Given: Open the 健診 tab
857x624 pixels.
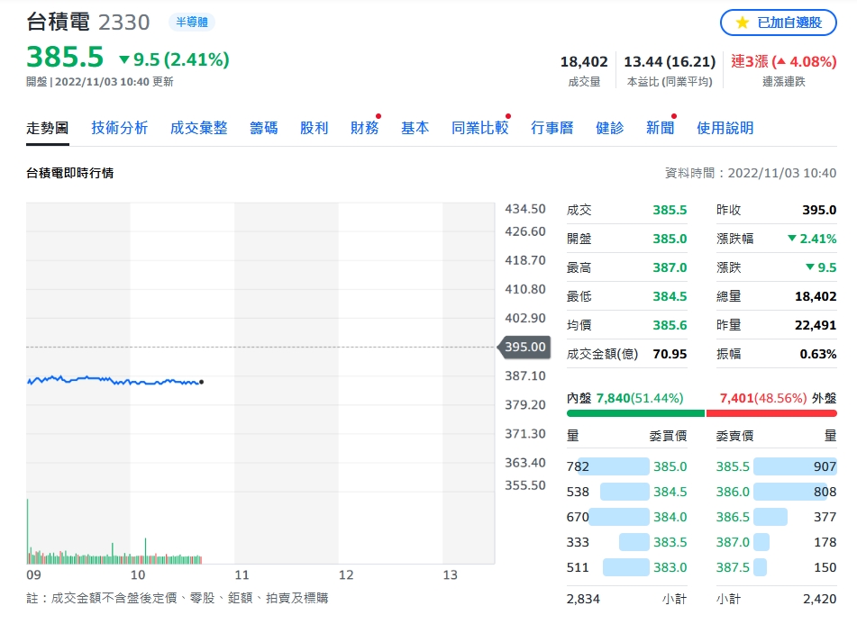Looking at the screenshot, I should (610, 128).
